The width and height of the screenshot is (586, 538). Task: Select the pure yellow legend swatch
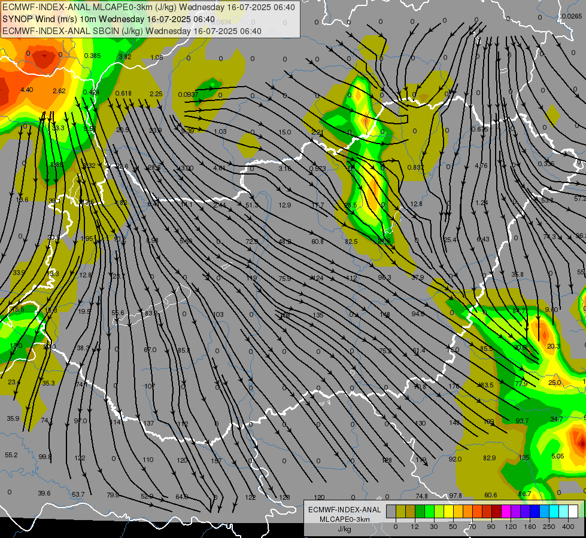click(448, 511)
